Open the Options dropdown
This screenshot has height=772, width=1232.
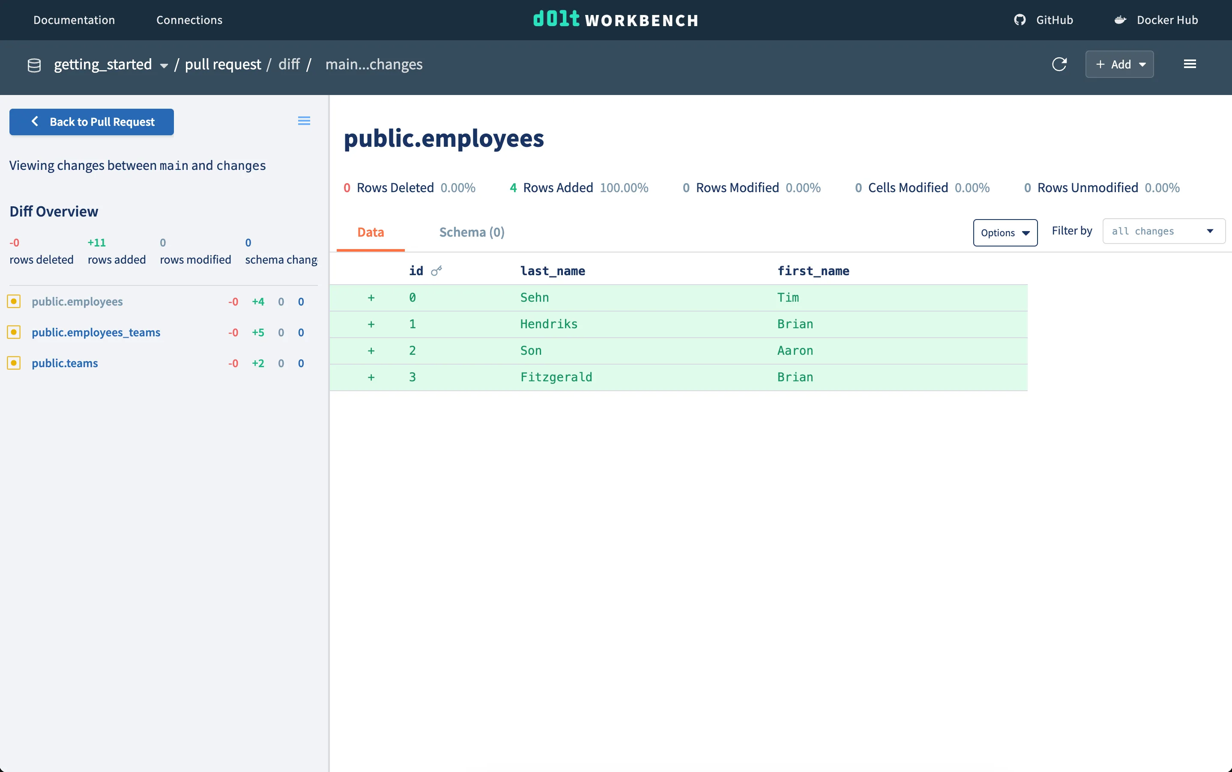click(x=1005, y=233)
